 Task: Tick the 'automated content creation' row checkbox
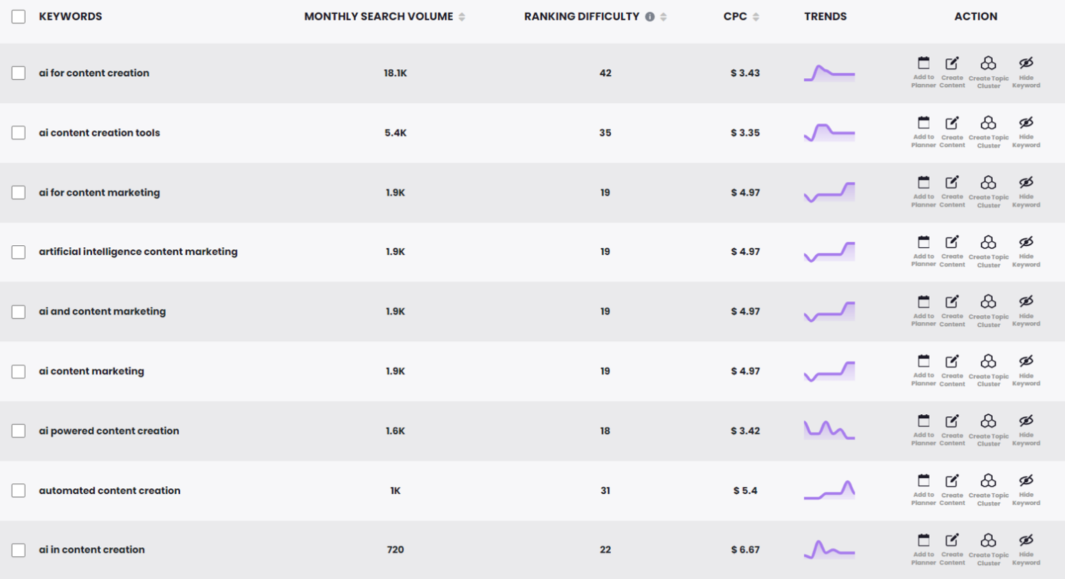coord(19,491)
